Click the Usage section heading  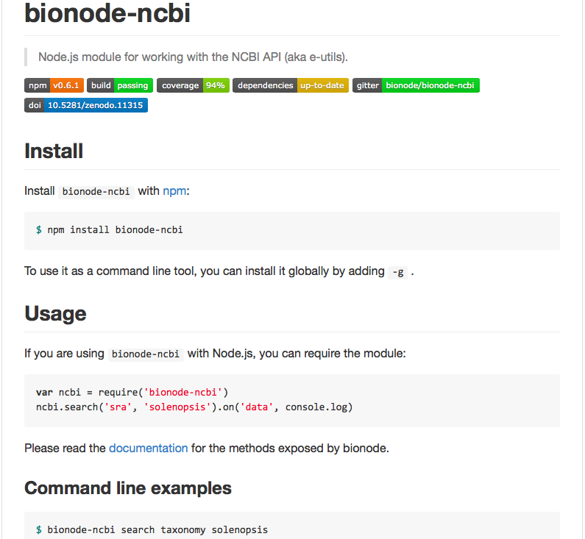click(56, 313)
